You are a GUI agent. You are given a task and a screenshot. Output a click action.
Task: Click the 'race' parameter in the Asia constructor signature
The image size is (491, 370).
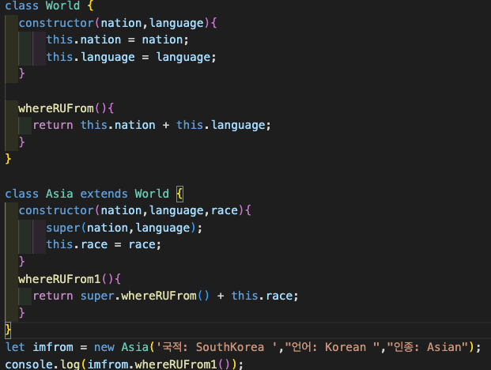pos(225,210)
